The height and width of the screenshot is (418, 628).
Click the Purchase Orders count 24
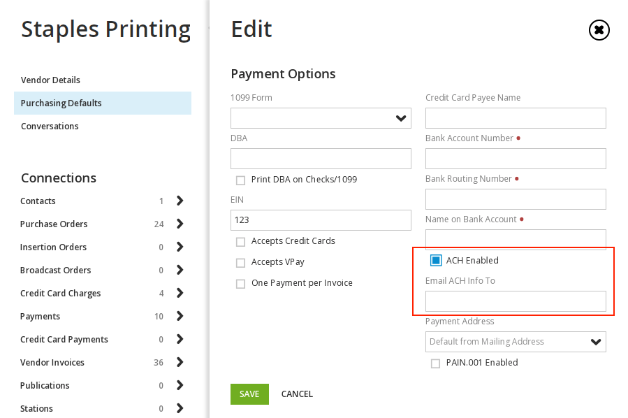[x=159, y=224]
